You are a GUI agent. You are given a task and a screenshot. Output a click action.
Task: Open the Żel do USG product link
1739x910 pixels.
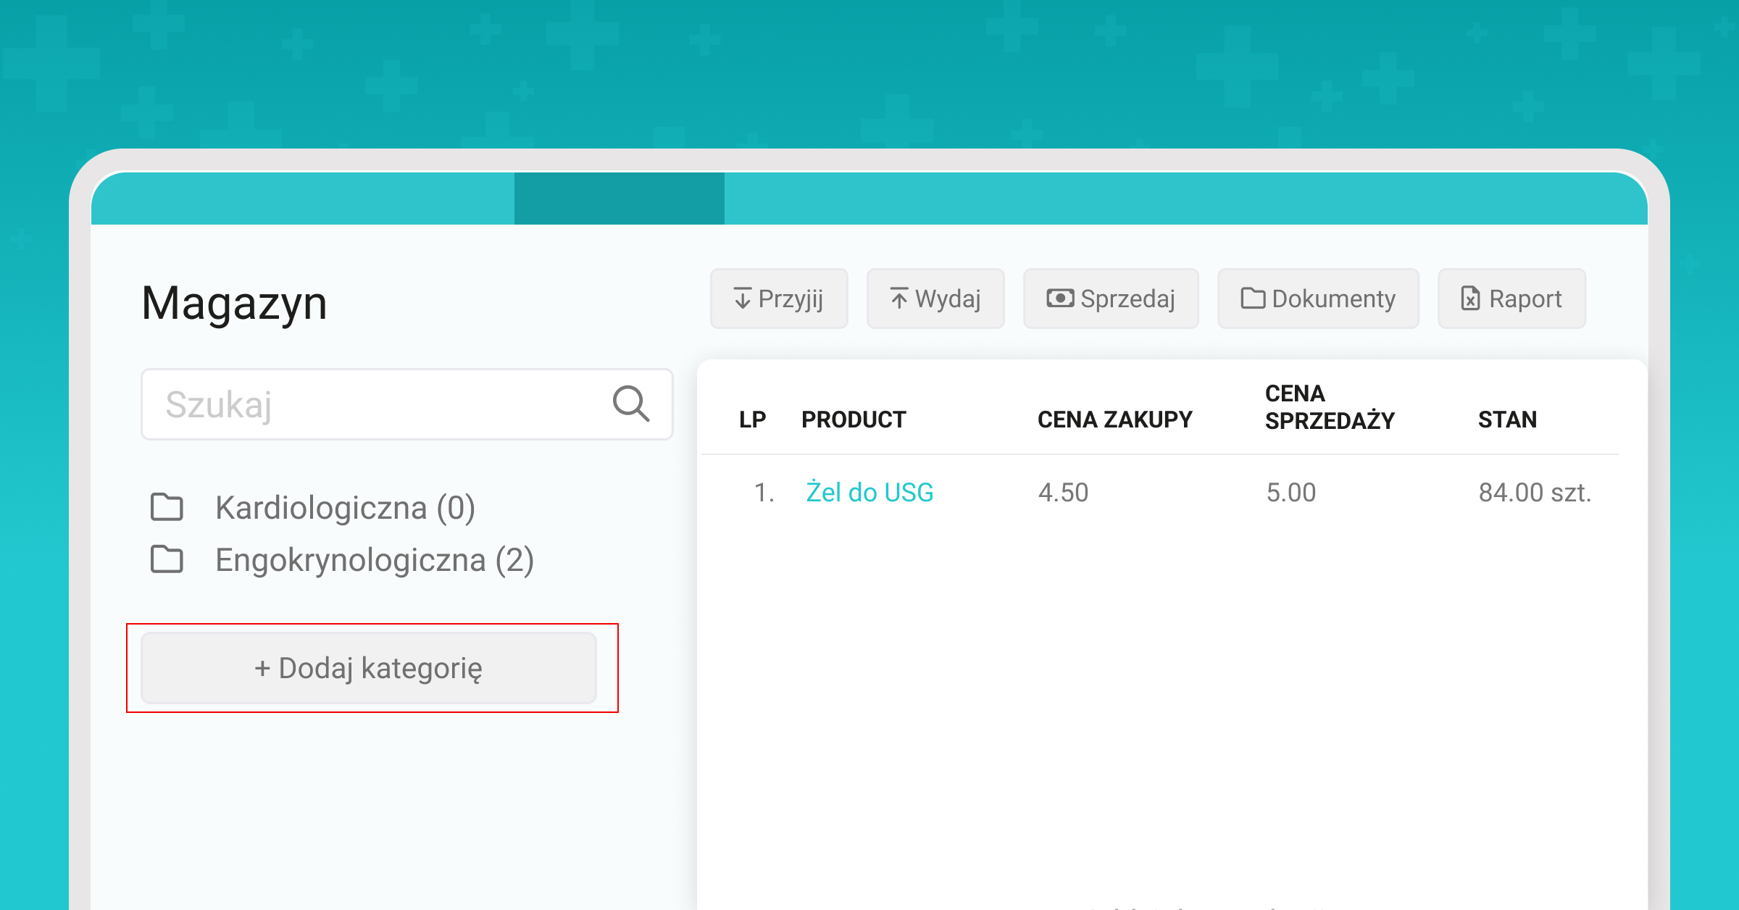click(869, 493)
